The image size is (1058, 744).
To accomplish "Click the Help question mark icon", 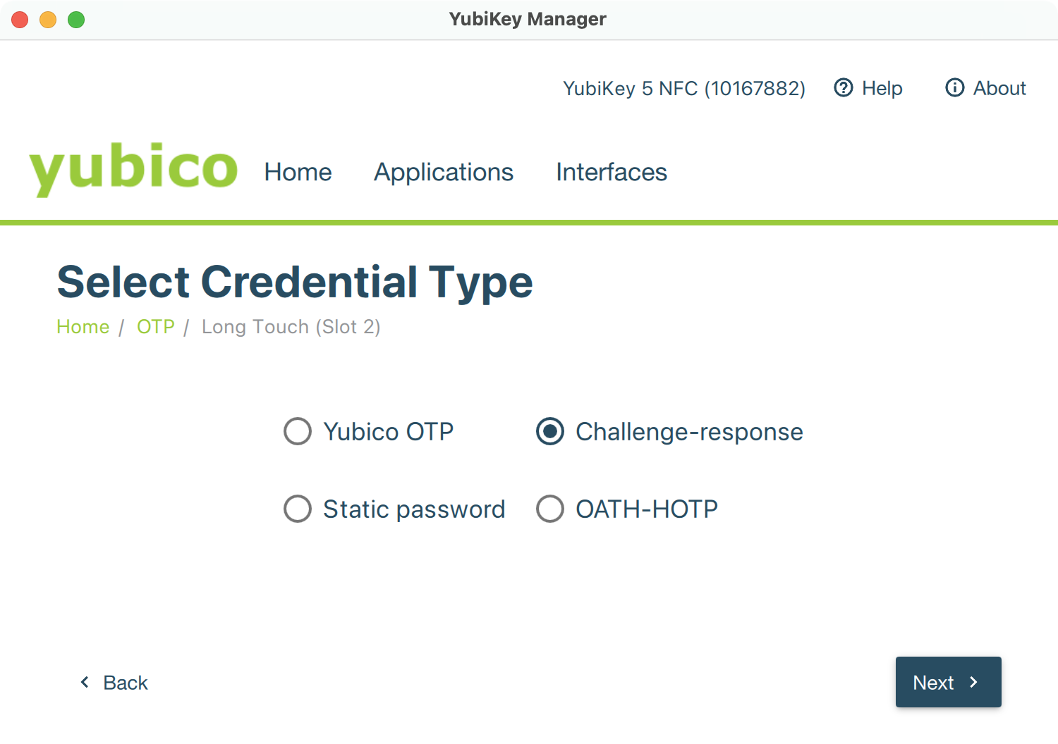I will [844, 88].
